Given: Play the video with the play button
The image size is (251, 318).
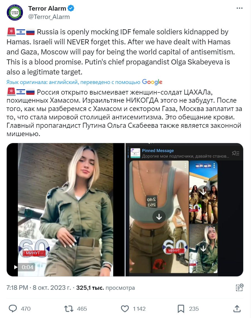Looking at the screenshot, I should (x=16, y=267).
